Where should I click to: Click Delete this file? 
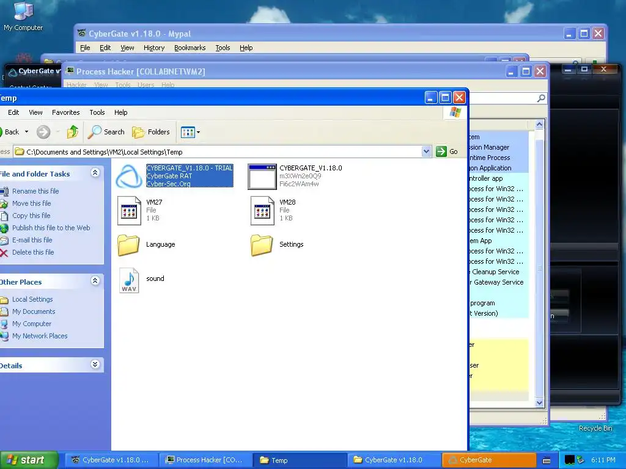point(33,252)
